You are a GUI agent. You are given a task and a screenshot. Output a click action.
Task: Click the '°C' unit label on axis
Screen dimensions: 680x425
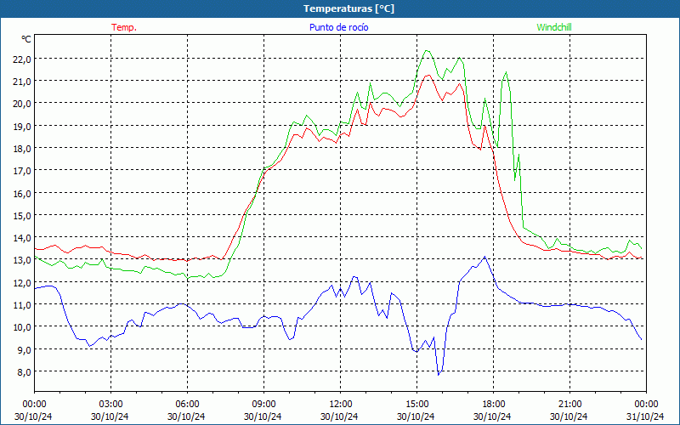coord(26,39)
